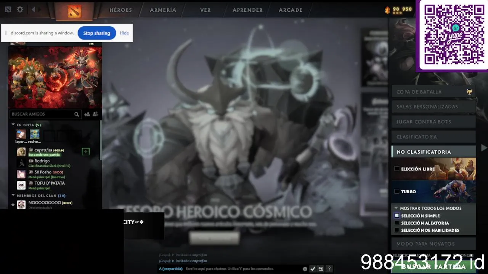The image size is (488, 274).
Task: Click the A (pospartida) chat channel label
Action: [171, 269]
